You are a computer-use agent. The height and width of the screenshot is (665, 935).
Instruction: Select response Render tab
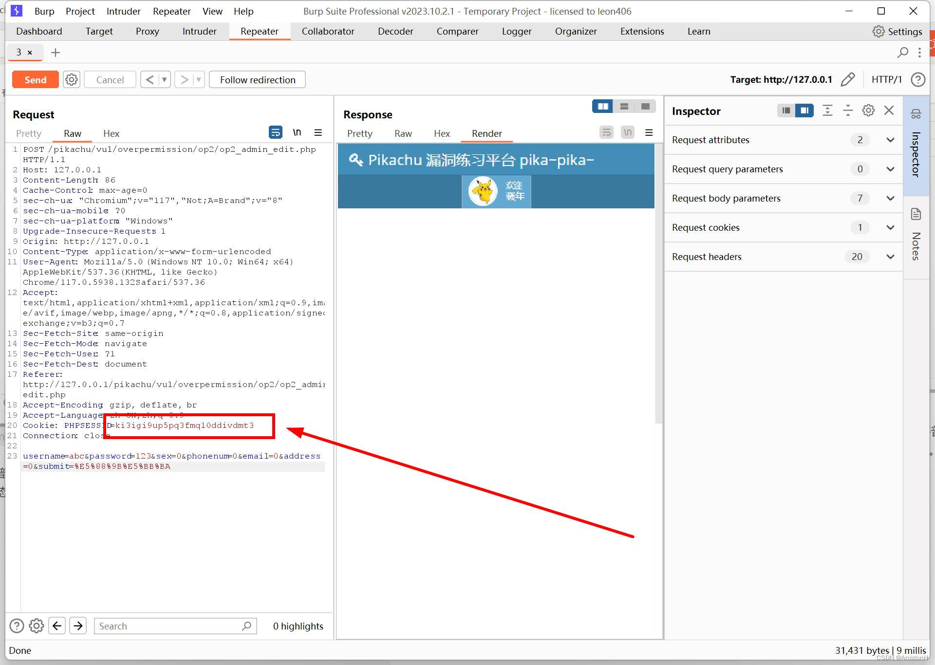pos(487,133)
